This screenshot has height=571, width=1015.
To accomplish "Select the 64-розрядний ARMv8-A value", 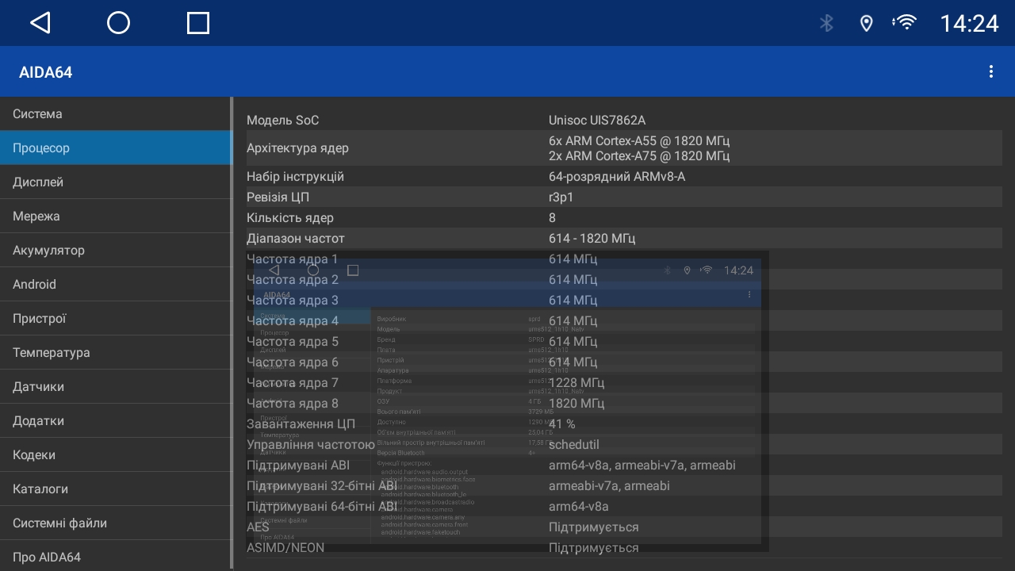I will (617, 177).
